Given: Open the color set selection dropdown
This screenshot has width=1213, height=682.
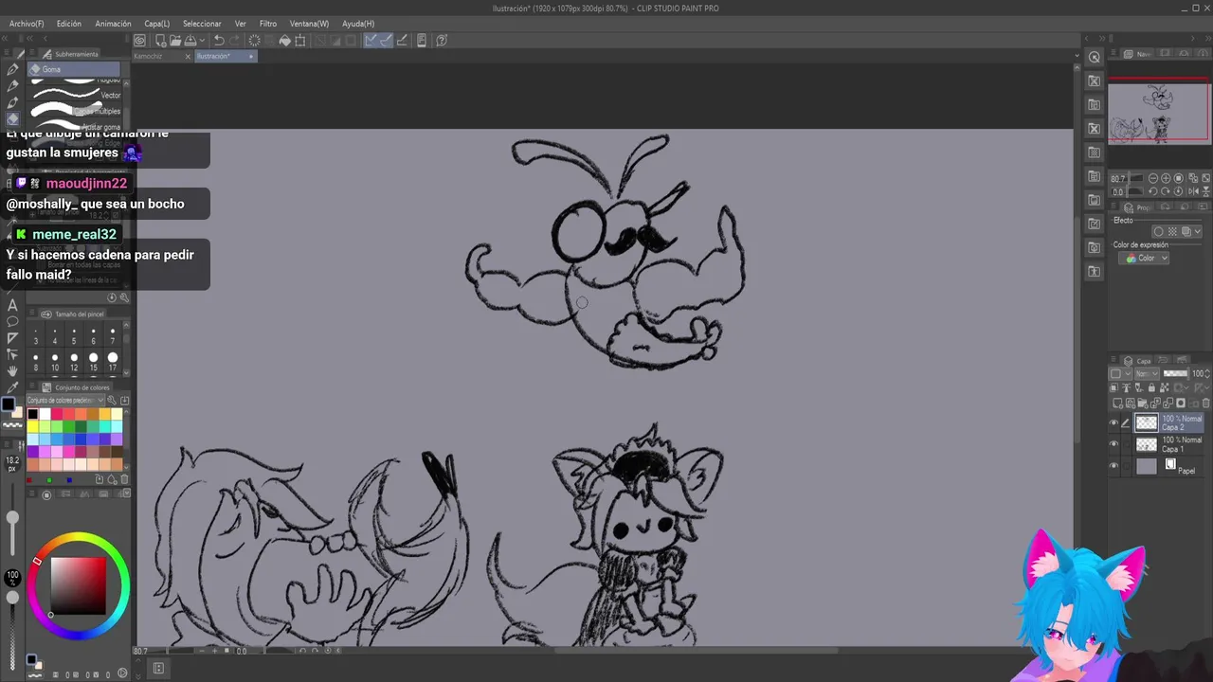Looking at the screenshot, I should pos(66,400).
